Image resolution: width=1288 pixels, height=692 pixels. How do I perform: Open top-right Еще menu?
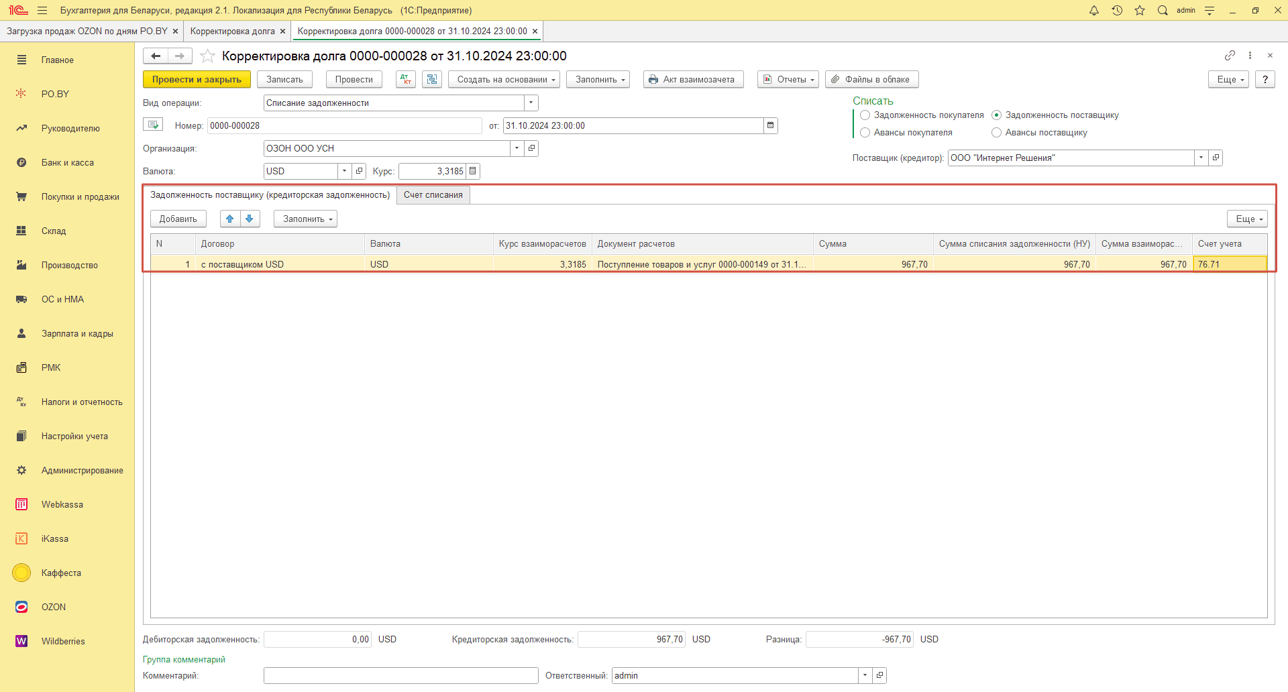click(x=1228, y=79)
